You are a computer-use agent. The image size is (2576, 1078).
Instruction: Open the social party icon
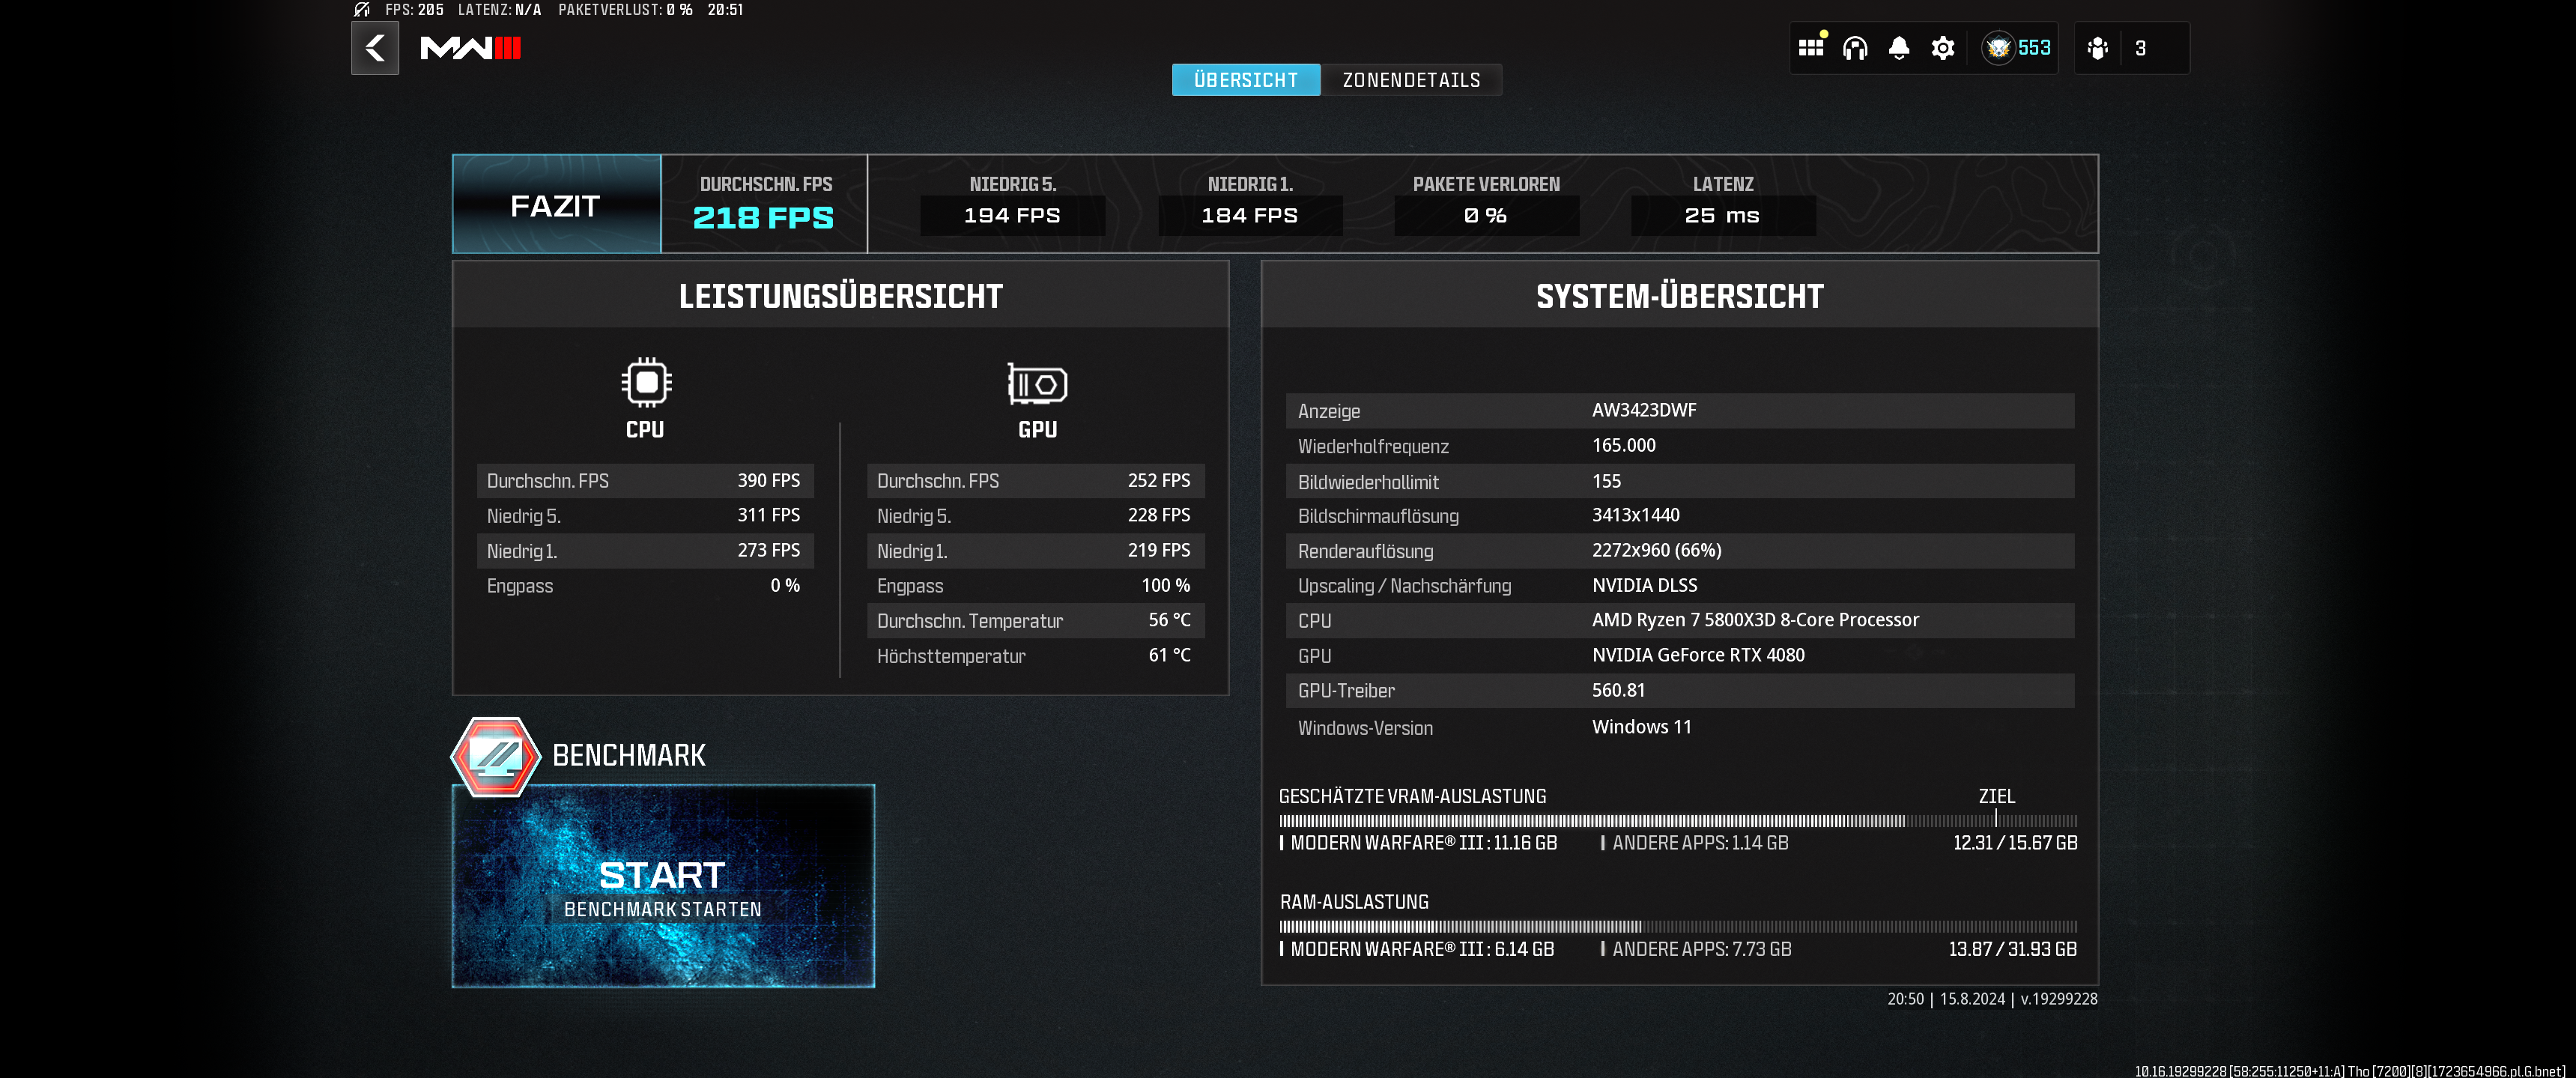[x=2097, y=48]
